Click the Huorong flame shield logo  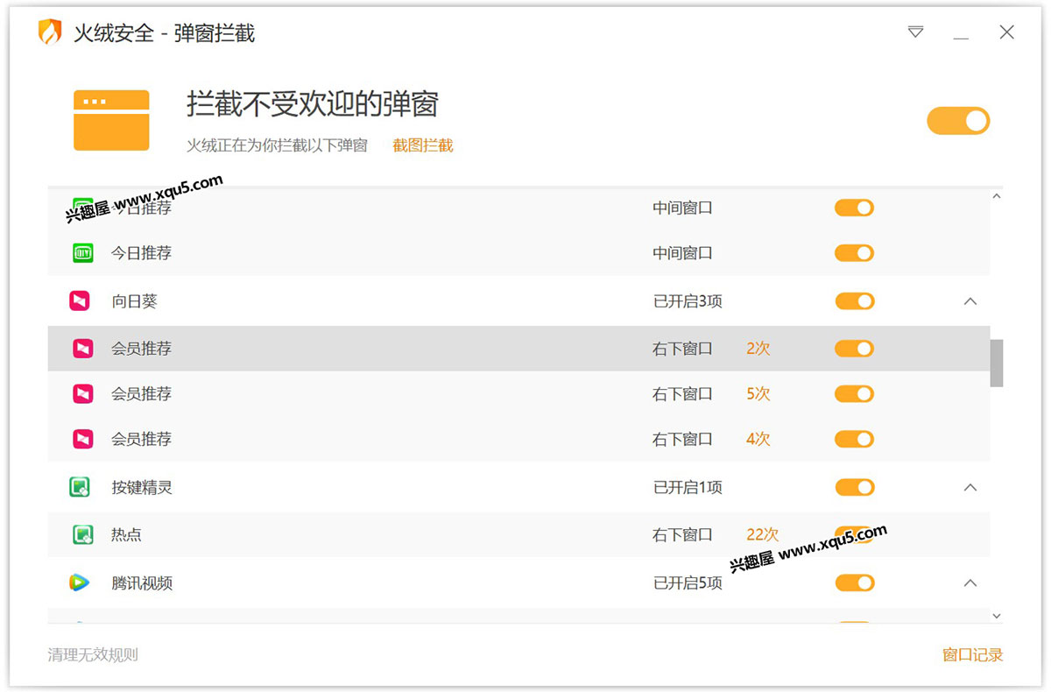coord(50,33)
